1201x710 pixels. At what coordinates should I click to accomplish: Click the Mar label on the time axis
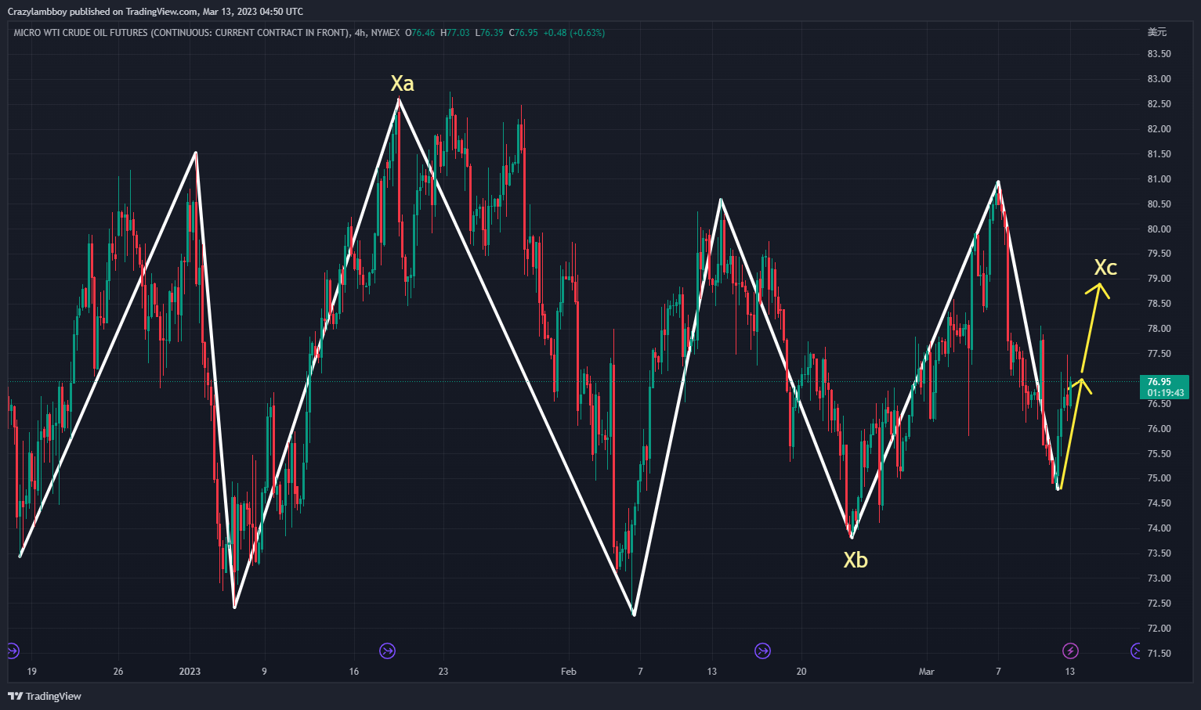(927, 672)
